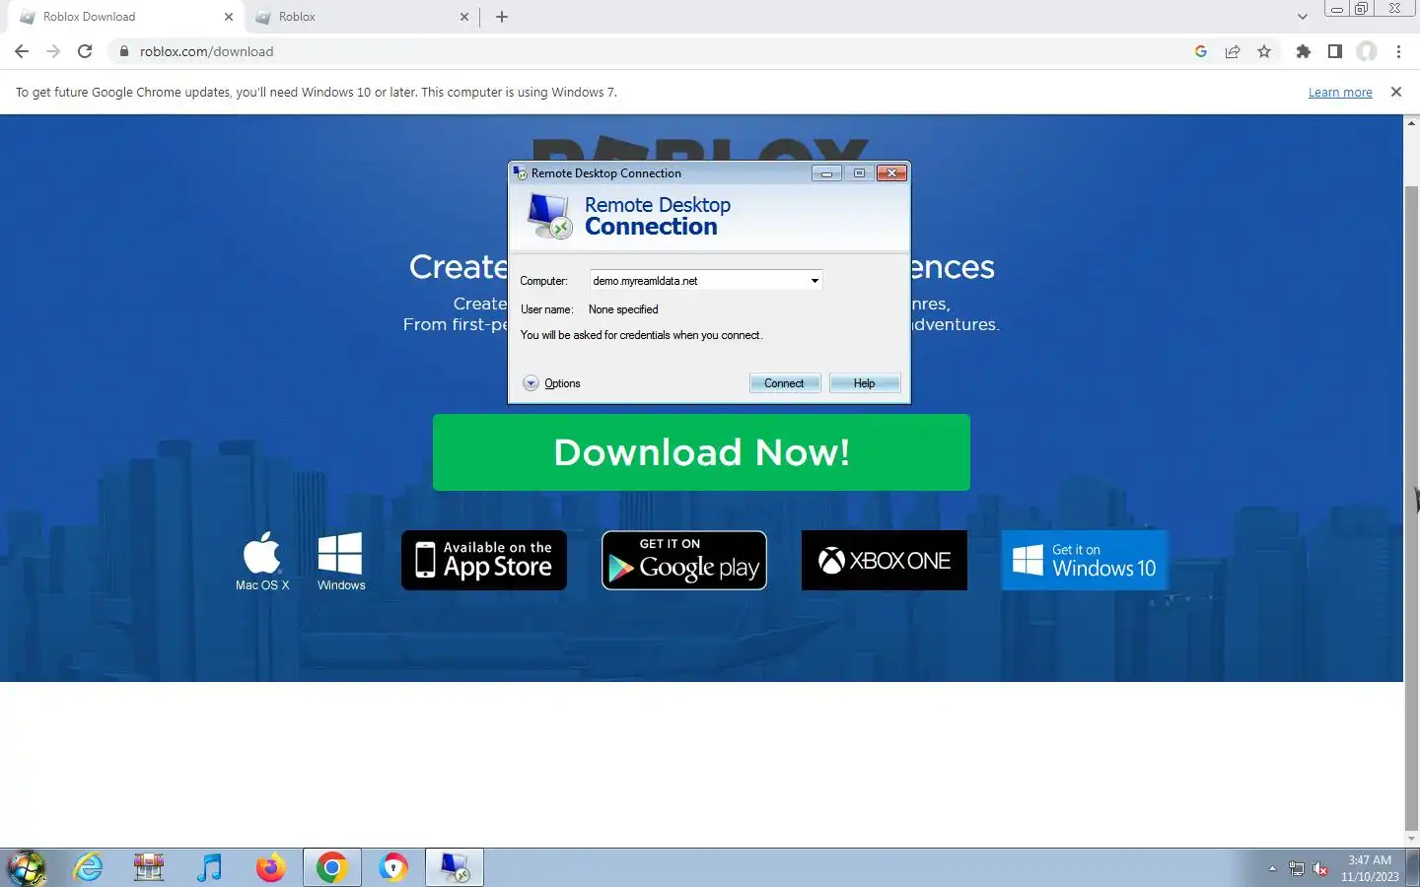
Task: Close the second Roblox tab
Action: point(464,17)
